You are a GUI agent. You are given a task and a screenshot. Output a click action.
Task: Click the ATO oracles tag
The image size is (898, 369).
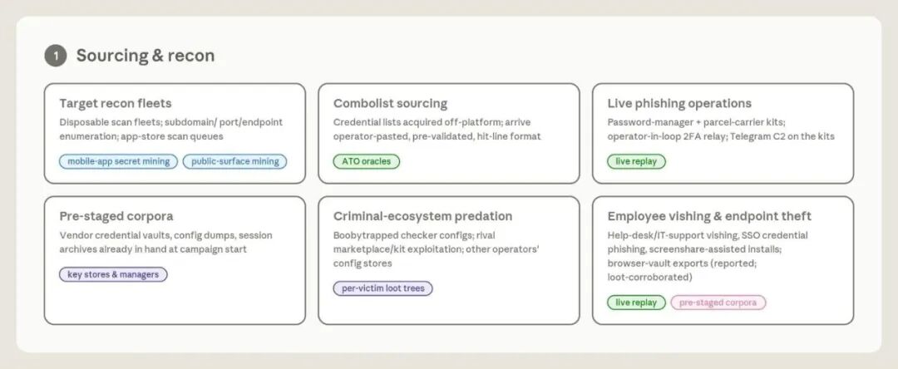(x=367, y=161)
